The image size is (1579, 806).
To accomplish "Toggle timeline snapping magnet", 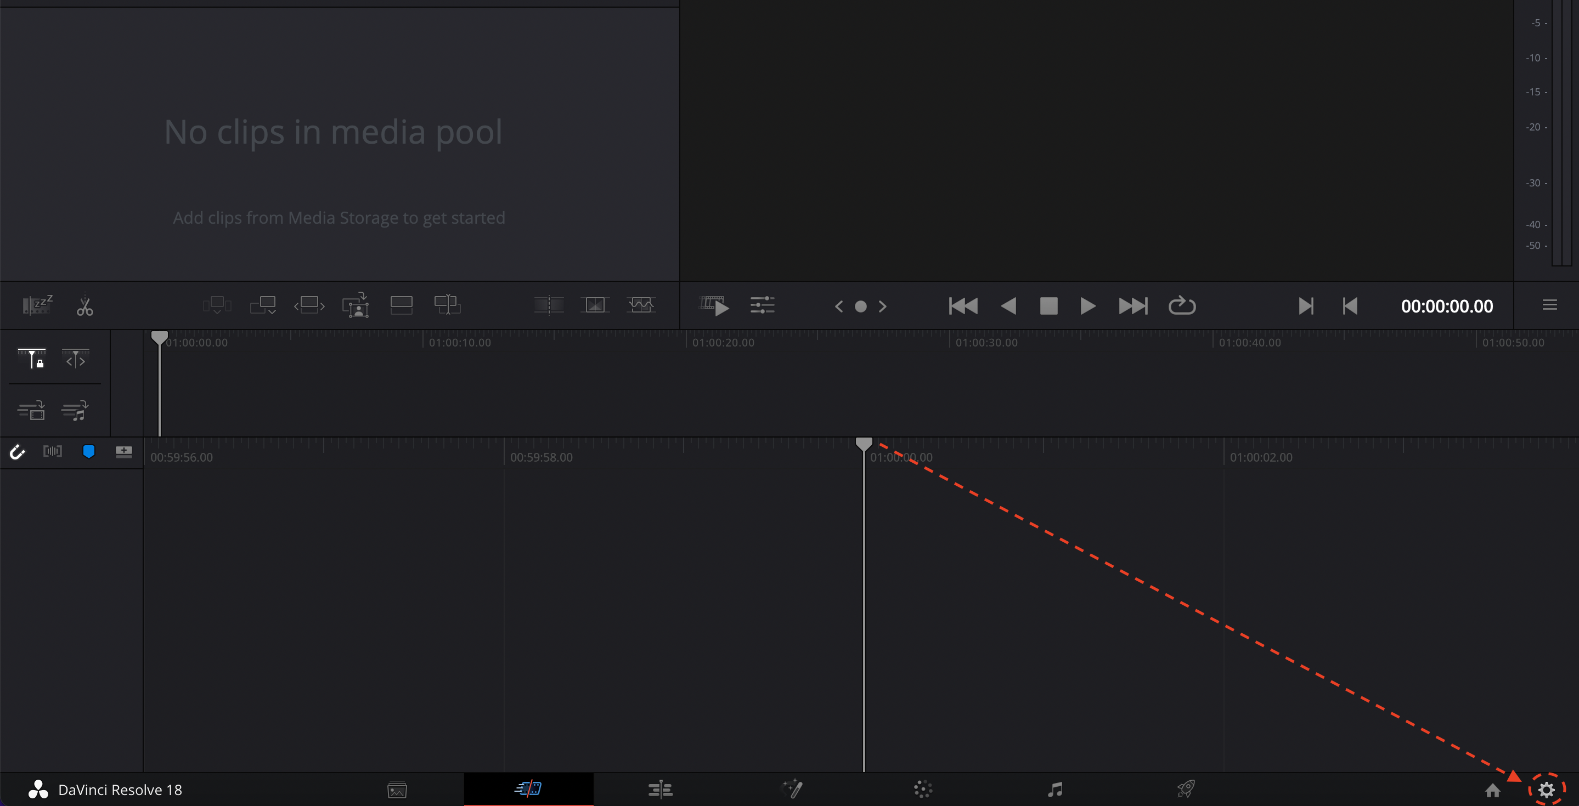I will (17, 452).
